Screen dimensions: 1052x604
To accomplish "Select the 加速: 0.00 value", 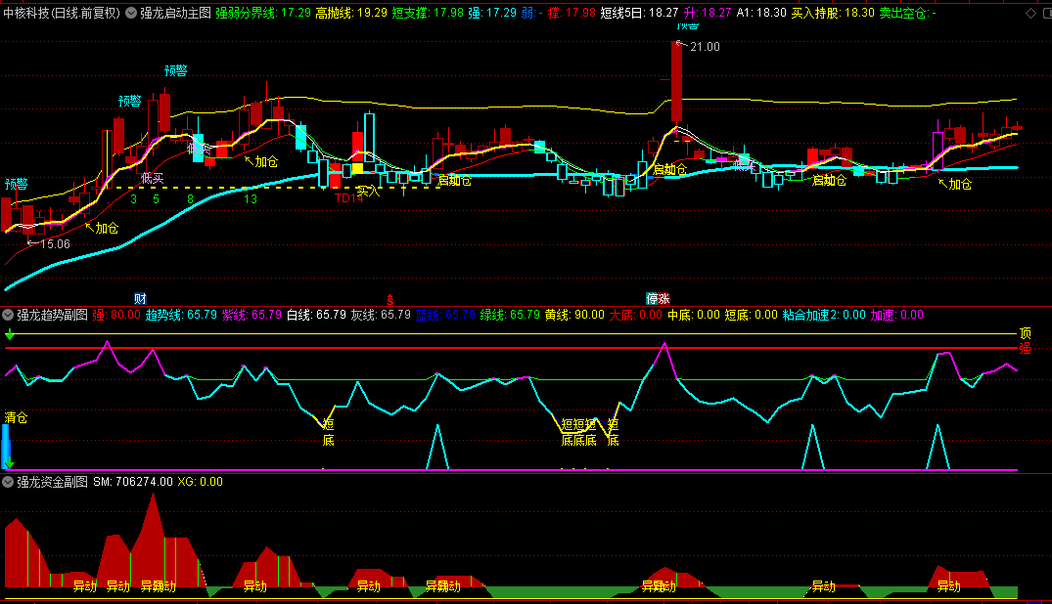I will point(897,315).
